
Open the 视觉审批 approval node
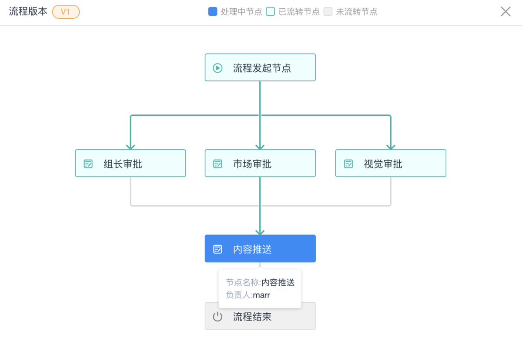391,164
